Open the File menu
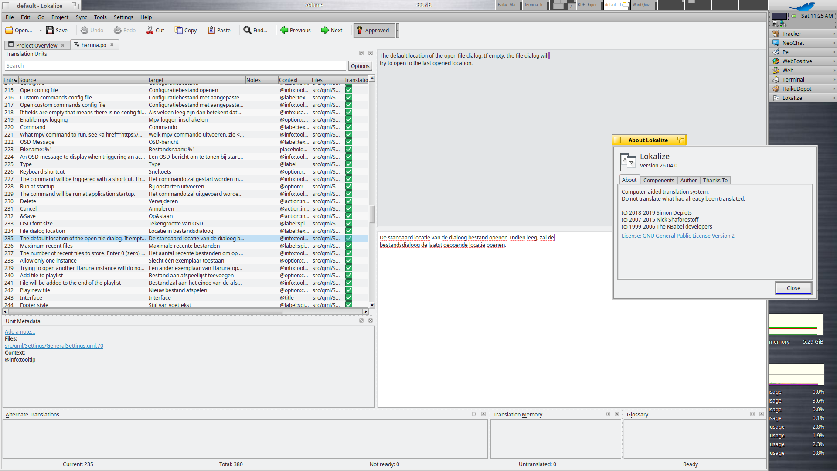The image size is (837, 471). [10, 17]
